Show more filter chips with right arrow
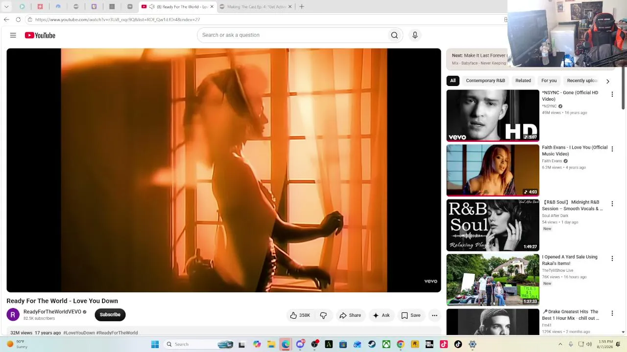627x352 pixels. coord(608,81)
